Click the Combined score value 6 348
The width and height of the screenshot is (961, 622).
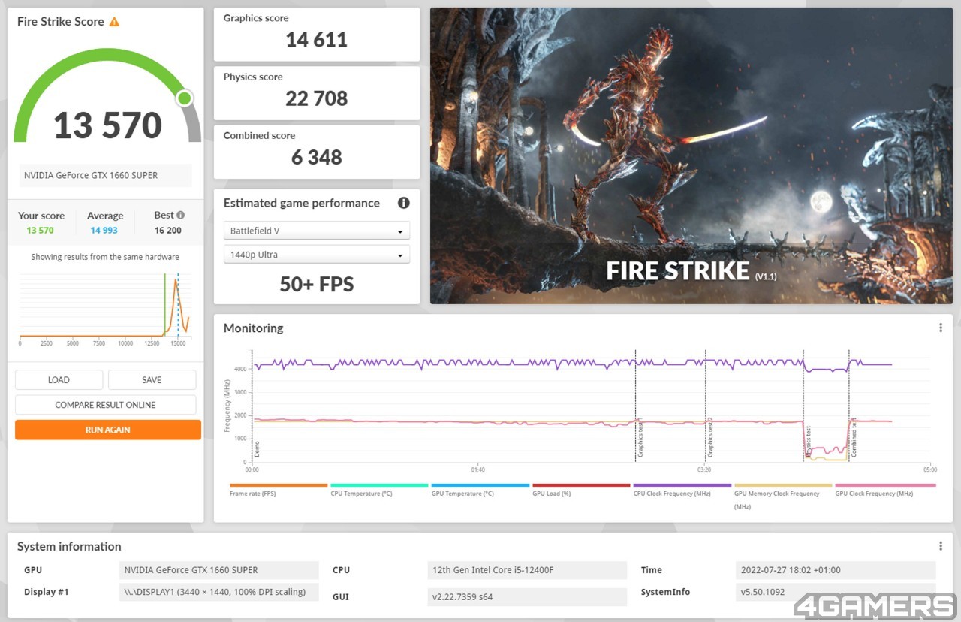click(x=316, y=157)
